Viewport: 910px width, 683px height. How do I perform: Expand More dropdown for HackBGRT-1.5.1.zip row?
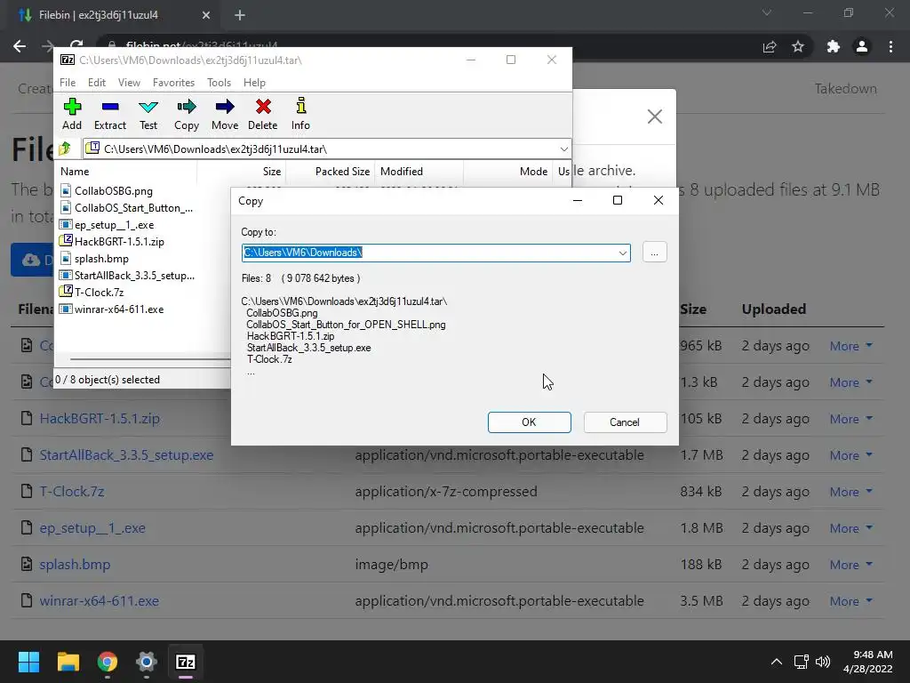[x=850, y=420]
